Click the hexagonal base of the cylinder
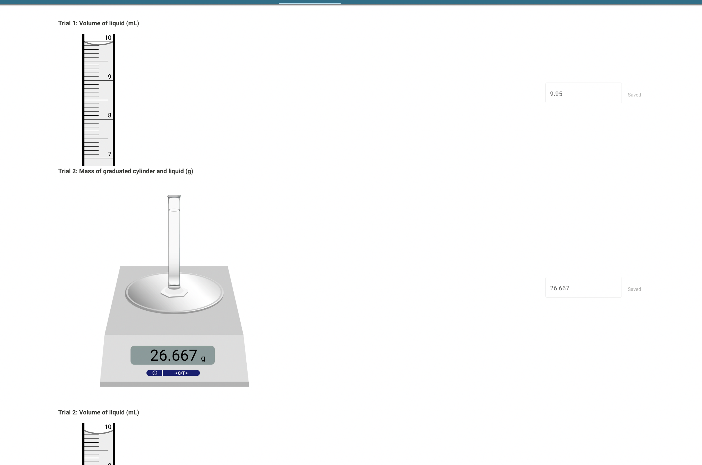 (174, 293)
